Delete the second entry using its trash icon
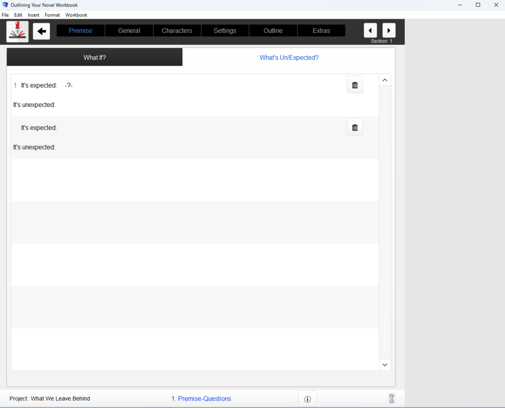This screenshot has height=408, width=505. click(x=355, y=127)
